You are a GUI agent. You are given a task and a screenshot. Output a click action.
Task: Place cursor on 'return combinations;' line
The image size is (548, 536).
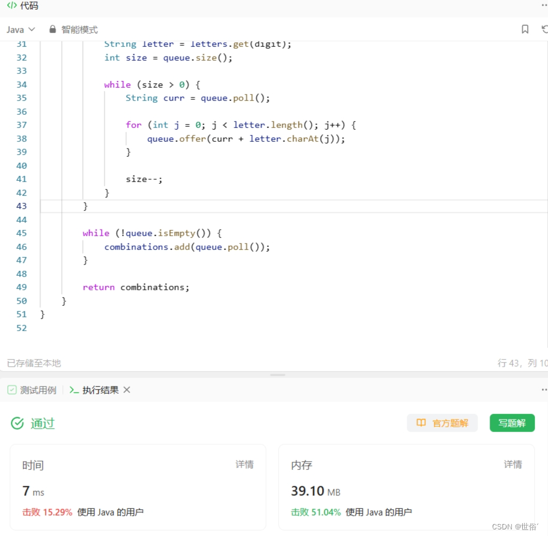136,287
